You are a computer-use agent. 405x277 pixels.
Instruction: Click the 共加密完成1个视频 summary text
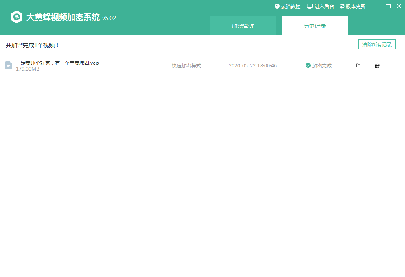click(33, 45)
